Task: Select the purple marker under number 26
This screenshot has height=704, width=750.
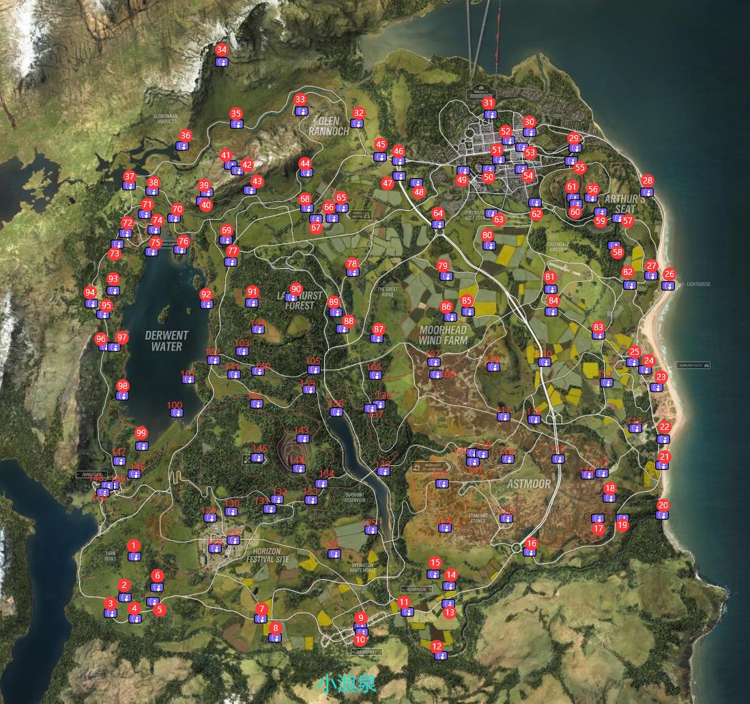Action: point(668,286)
